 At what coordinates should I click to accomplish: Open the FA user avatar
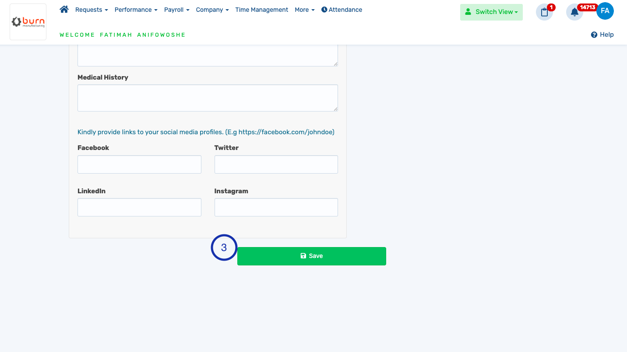click(605, 11)
